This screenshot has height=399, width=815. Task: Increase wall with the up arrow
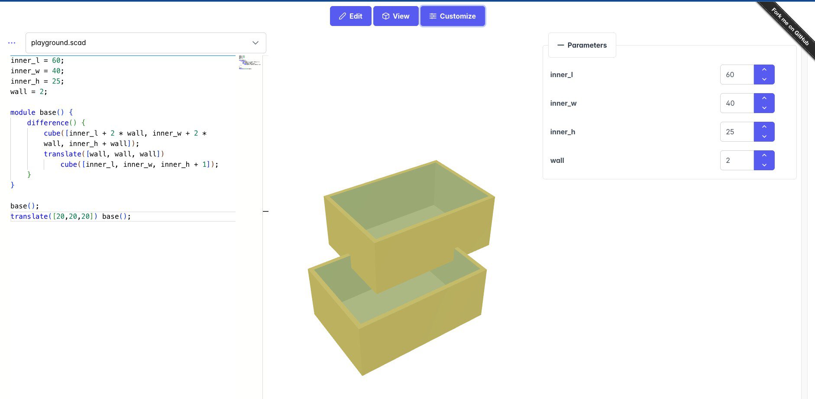point(764,156)
